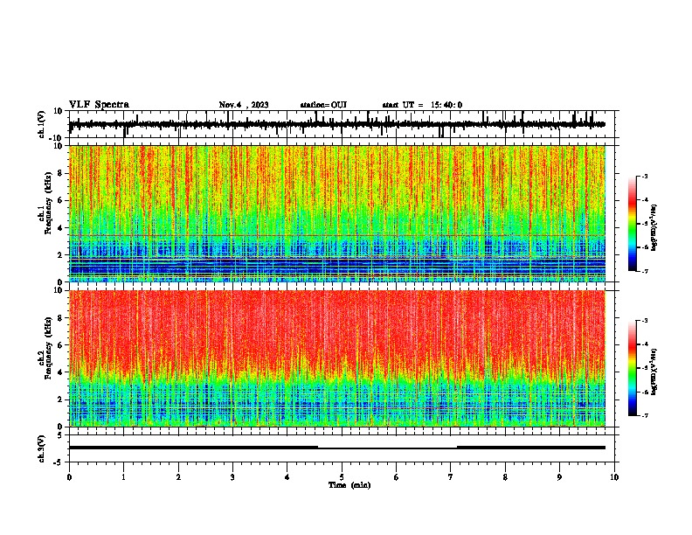Click the 'ch.1(V)' waveform axis label

pos(42,124)
